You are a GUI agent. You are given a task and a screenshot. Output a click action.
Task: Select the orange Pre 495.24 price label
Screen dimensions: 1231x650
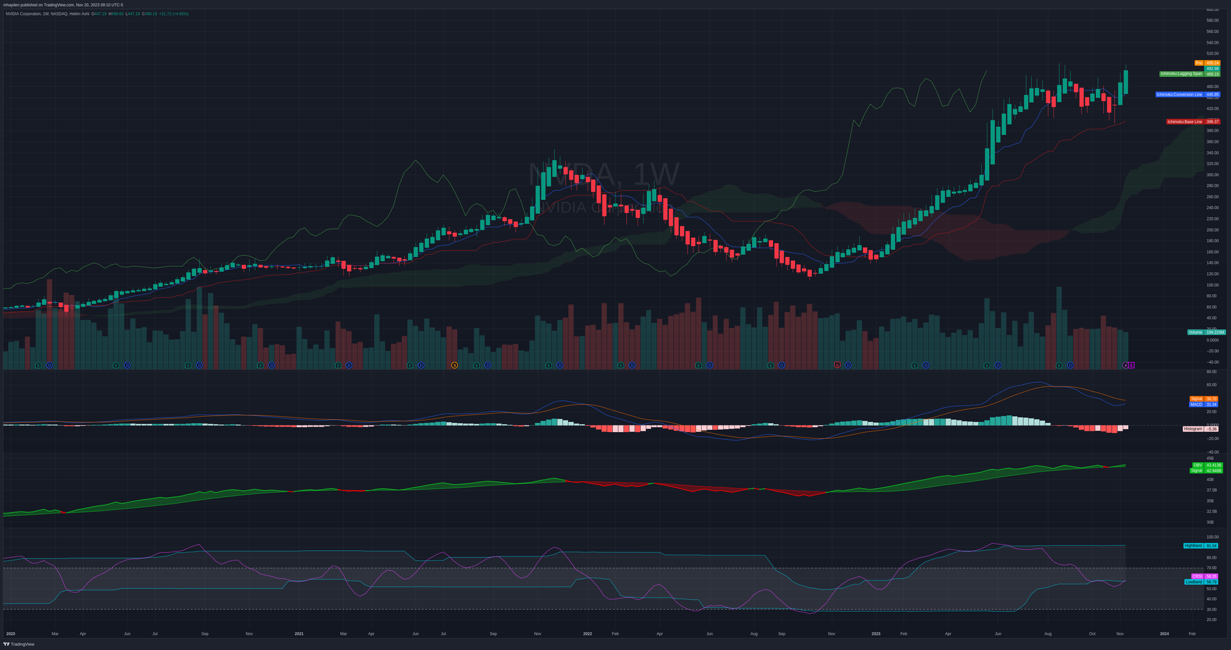click(x=1207, y=63)
